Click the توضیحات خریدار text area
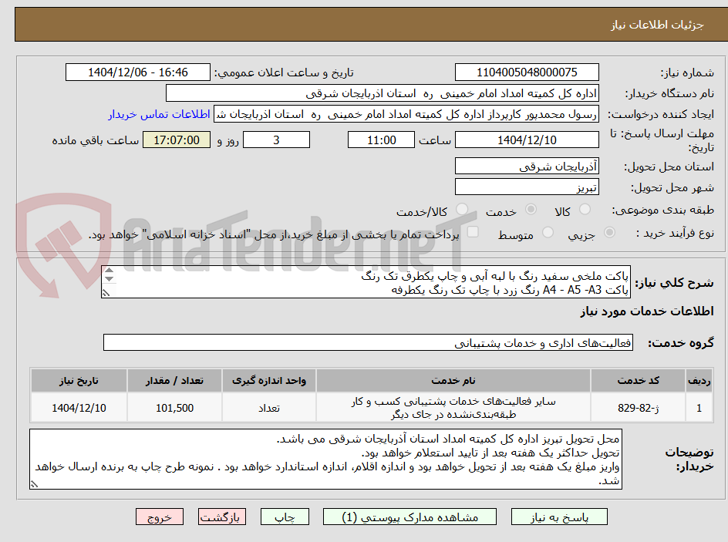This screenshot has width=728, height=542. coord(325,459)
